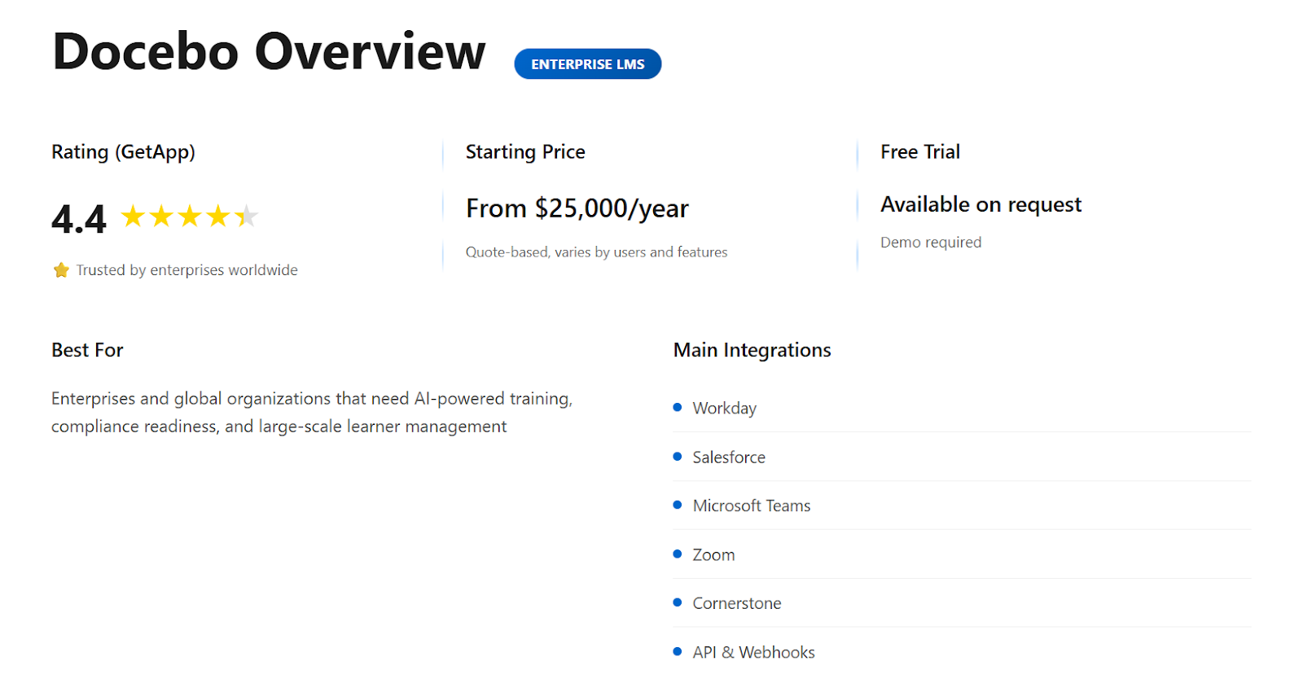This screenshot has height=674, width=1303.
Task: Click "From $25,000/year" price text
Action: 577,209
